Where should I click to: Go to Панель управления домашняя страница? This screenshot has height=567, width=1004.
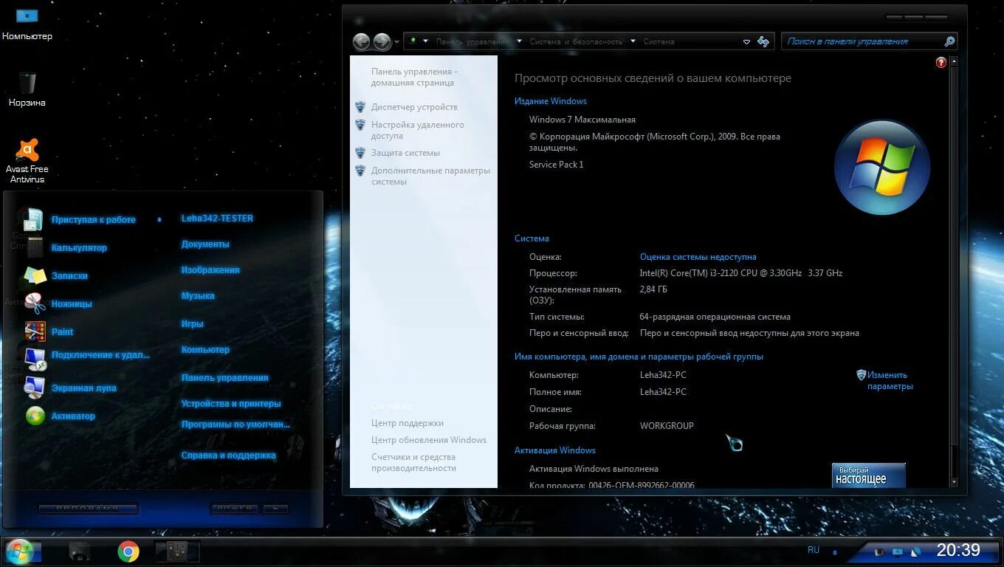[414, 78]
